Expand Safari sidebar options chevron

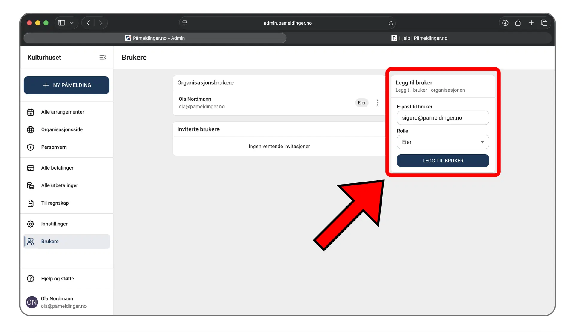(x=72, y=23)
